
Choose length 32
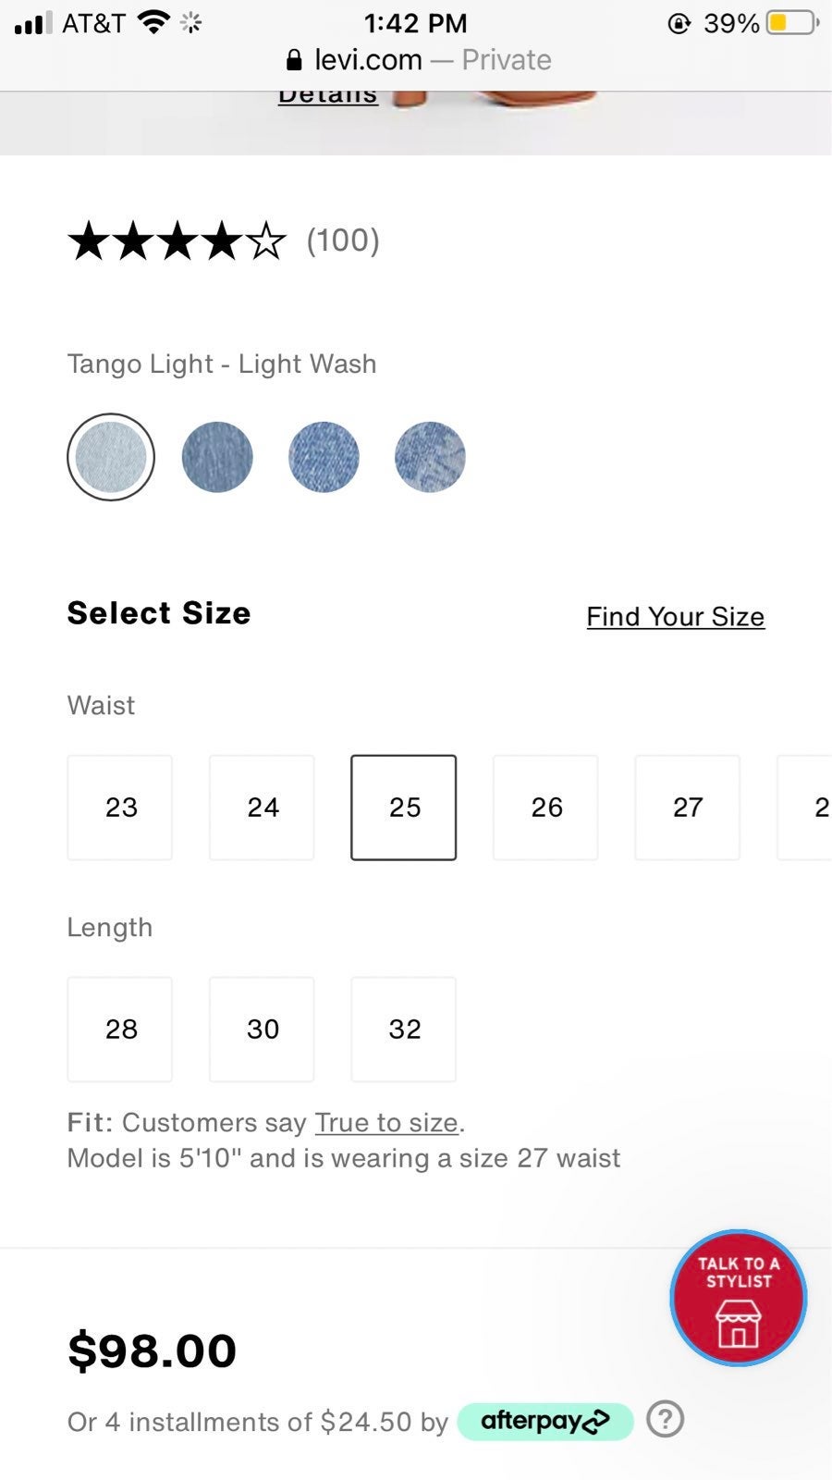click(404, 1030)
